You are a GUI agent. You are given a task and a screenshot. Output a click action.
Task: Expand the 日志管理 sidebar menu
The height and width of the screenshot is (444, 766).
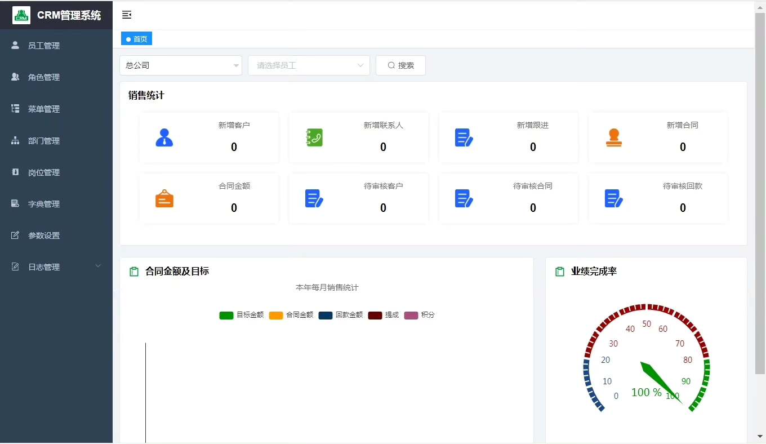coord(56,267)
